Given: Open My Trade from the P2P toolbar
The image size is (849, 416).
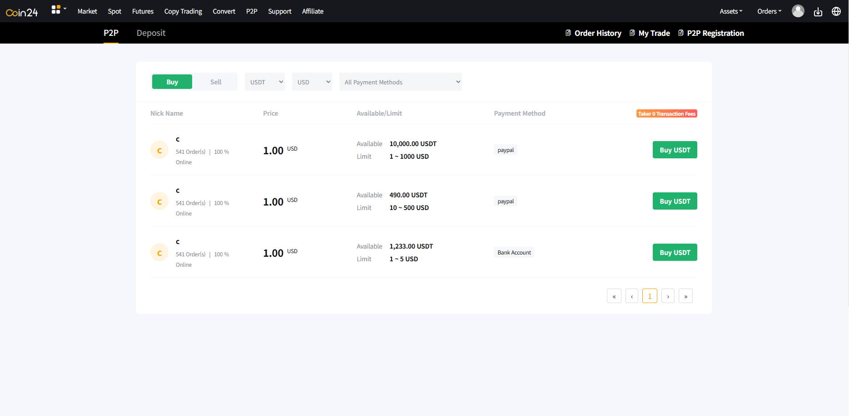Looking at the screenshot, I should [x=654, y=33].
